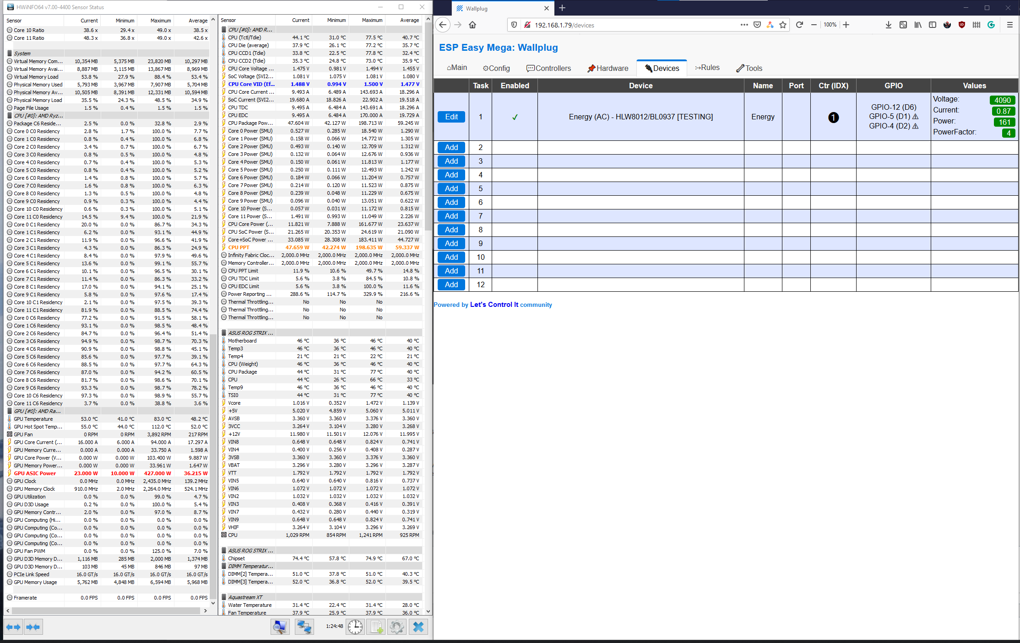Select the Water Temperature sensor row
The height and width of the screenshot is (643, 1020).
click(320, 605)
